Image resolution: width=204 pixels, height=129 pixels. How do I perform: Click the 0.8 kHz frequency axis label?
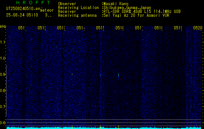point(3,90)
